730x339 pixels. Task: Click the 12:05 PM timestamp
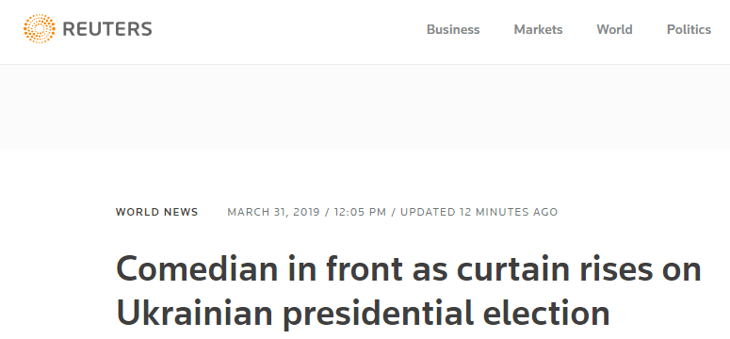click(x=359, y=212)
